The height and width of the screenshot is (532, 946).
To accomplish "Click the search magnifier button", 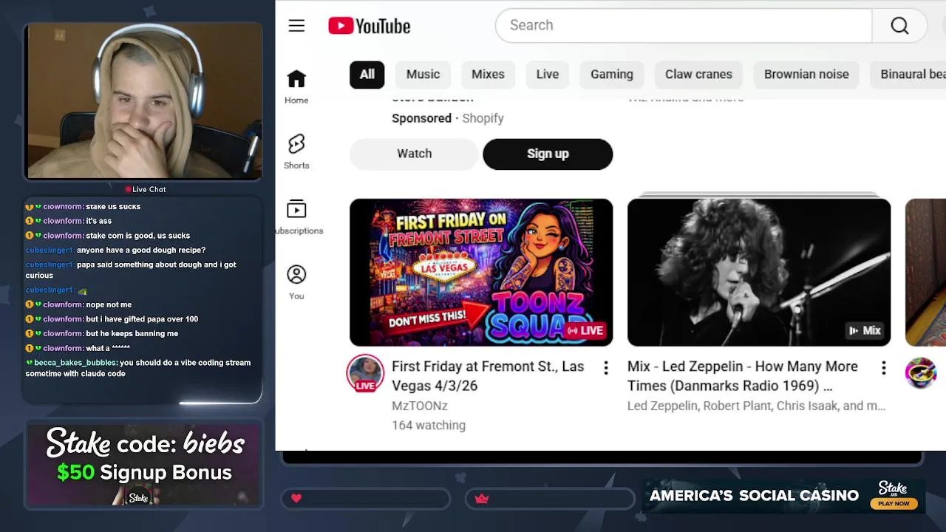I will [899, 26].
